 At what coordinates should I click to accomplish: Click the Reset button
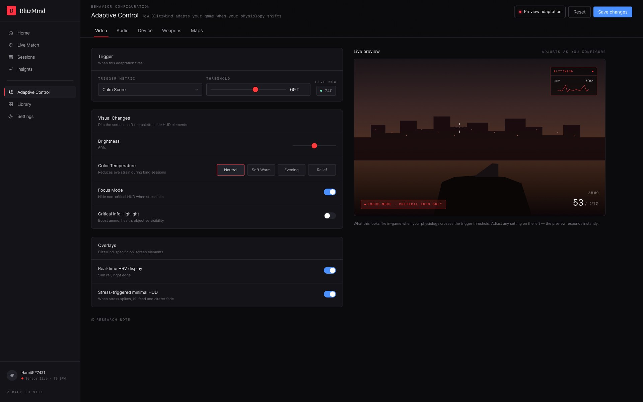[x=579, y=12]
